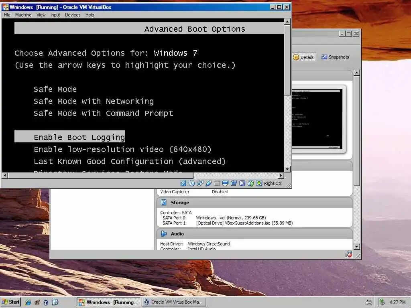Click the VM window's horizontal scroll left arrow

pos(5,176)
